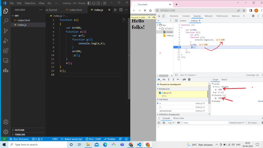The image size is (263, 148).
Task: Expand the OUTLINE section
Action: pyautogui.click(x=13, y=130)
